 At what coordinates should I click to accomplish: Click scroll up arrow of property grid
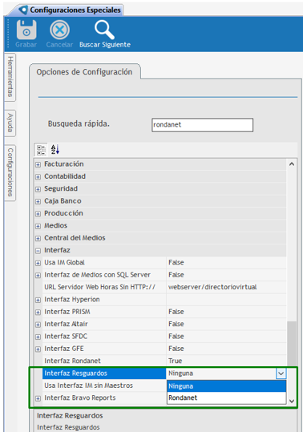[x=292, y=164]
